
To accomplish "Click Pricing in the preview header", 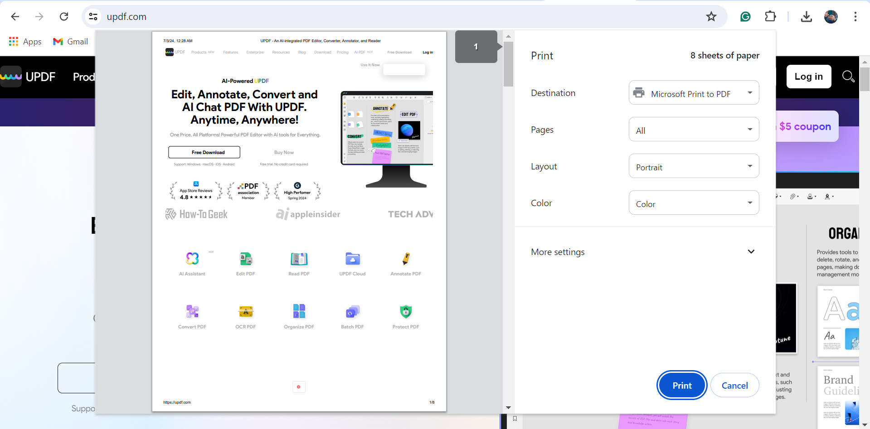I will 342,52.
